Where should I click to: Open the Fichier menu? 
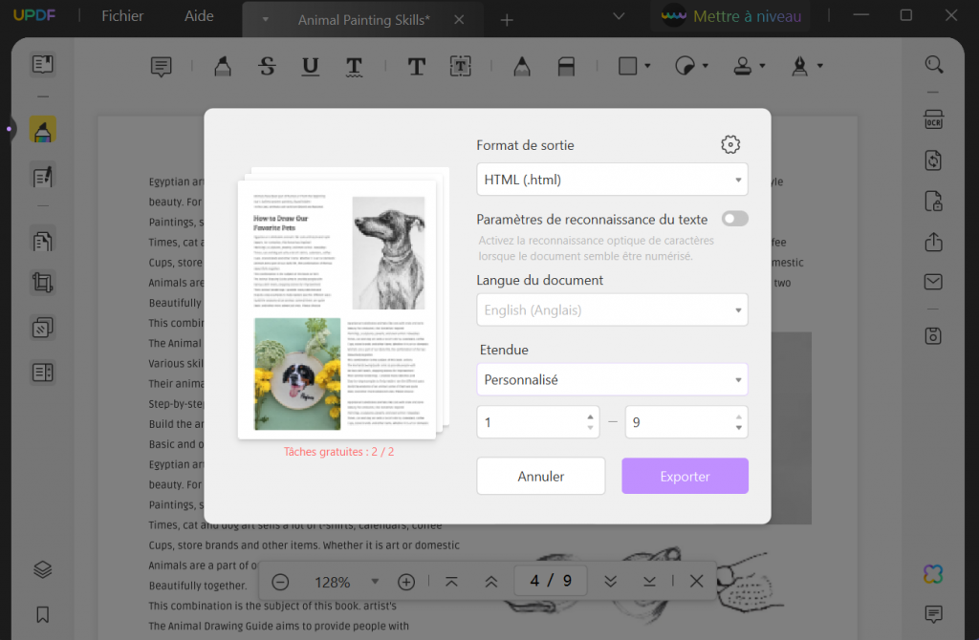point(122,16)
